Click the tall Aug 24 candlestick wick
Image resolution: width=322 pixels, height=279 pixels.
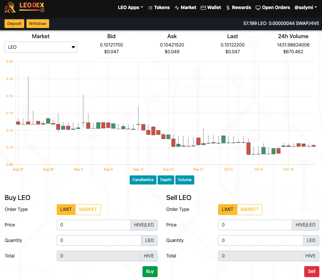click(28, 99)
